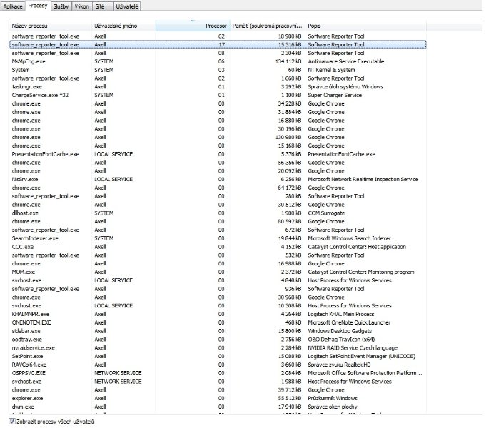Select svchost.exe row using 10 308 kB
Viewport: 486px width, 428px height.
tap(218, 305)
